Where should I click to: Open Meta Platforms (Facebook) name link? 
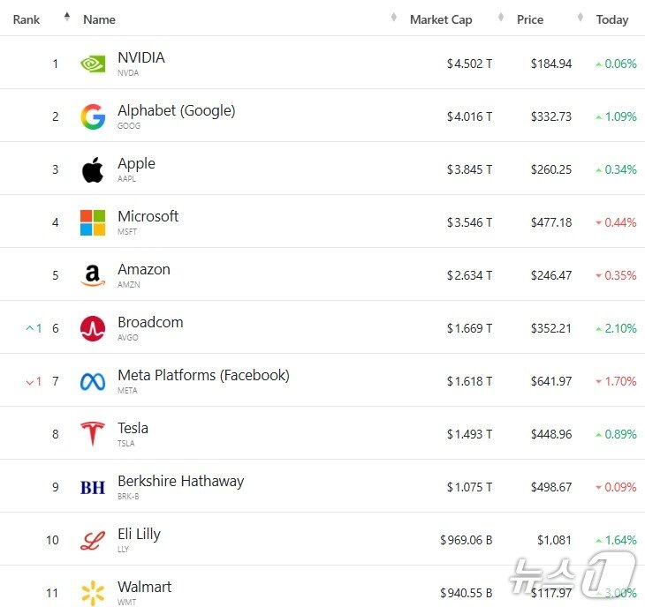pyautogui.click(x=203, y=375)
